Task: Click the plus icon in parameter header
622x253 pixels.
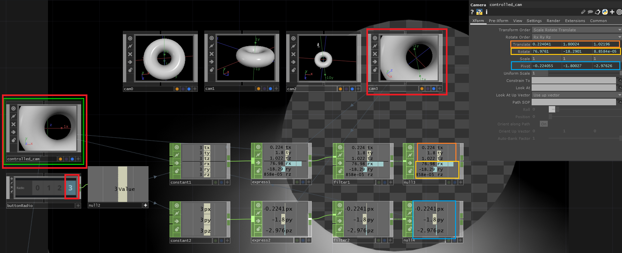Action: click(612, 12)
